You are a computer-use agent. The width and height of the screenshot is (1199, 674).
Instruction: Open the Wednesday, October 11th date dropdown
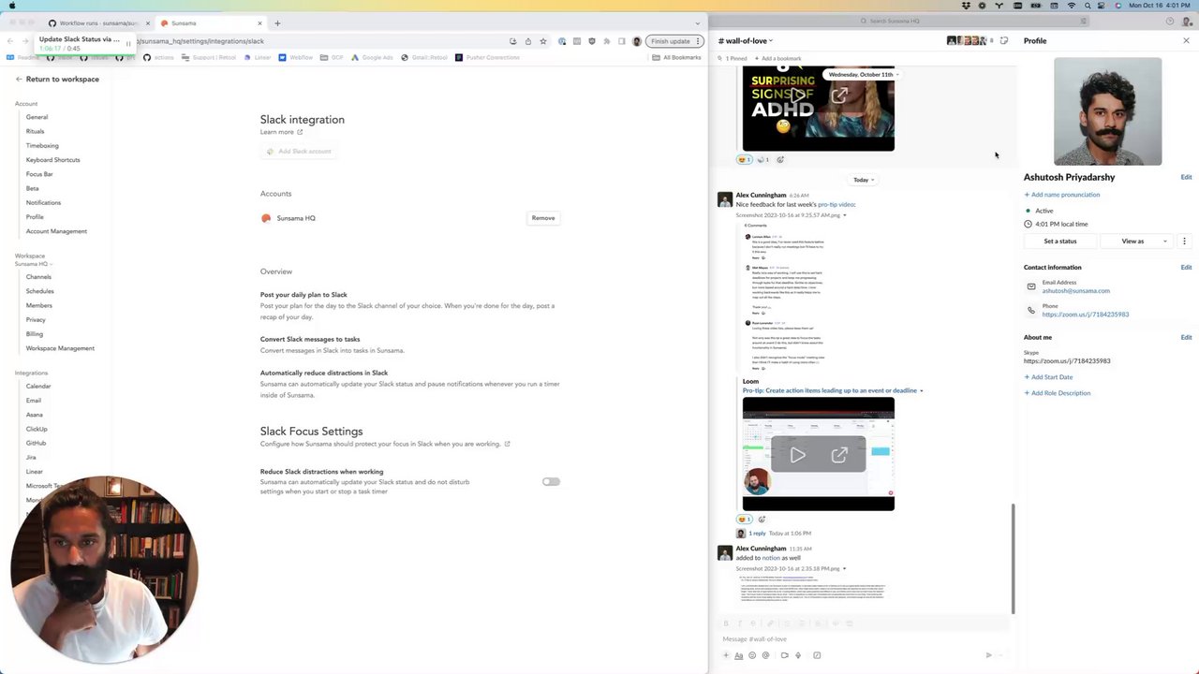(x=863, y=74)
